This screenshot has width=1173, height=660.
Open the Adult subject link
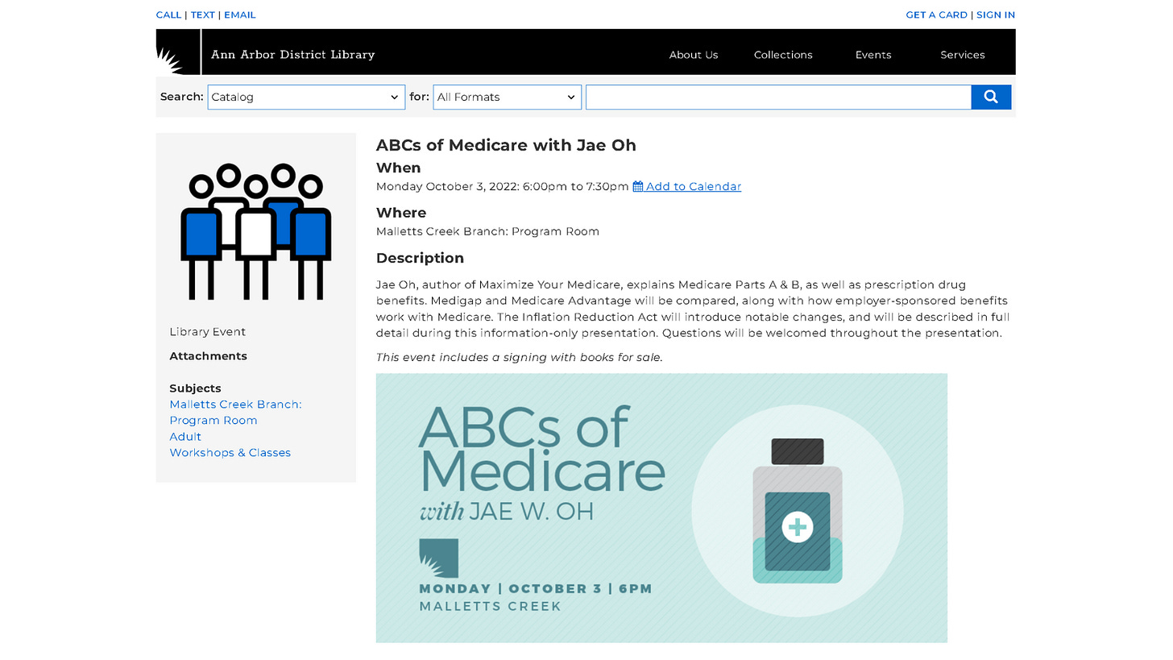(185, 437)
